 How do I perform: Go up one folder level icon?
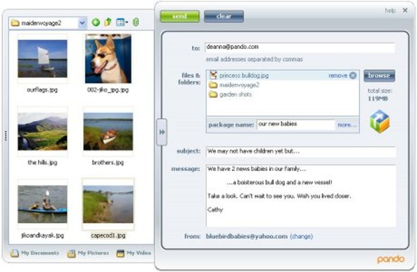[108, 22]
